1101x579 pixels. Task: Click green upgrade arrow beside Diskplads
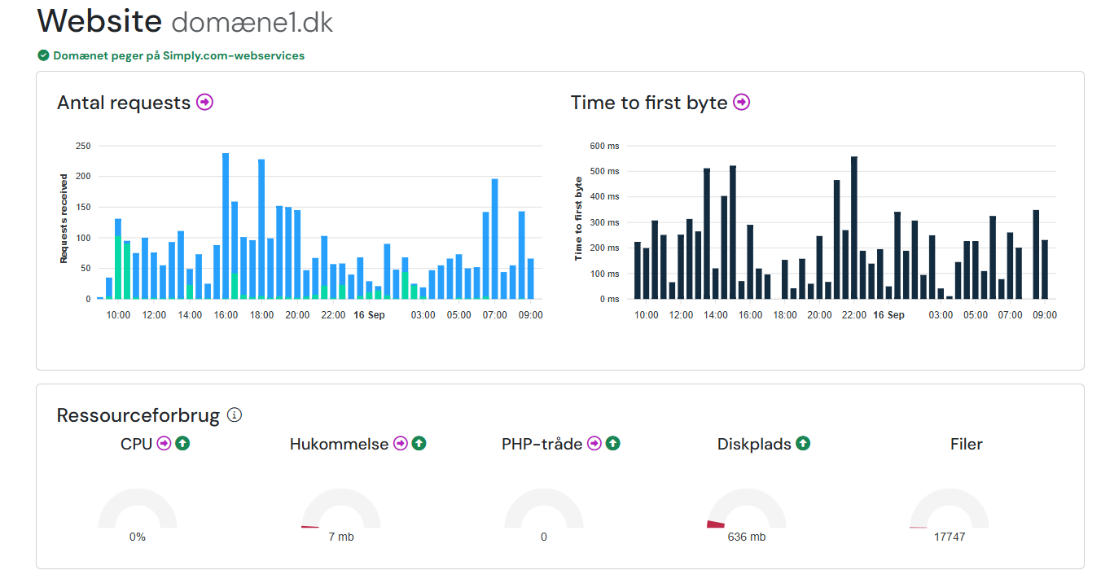[x=803, y=444]
